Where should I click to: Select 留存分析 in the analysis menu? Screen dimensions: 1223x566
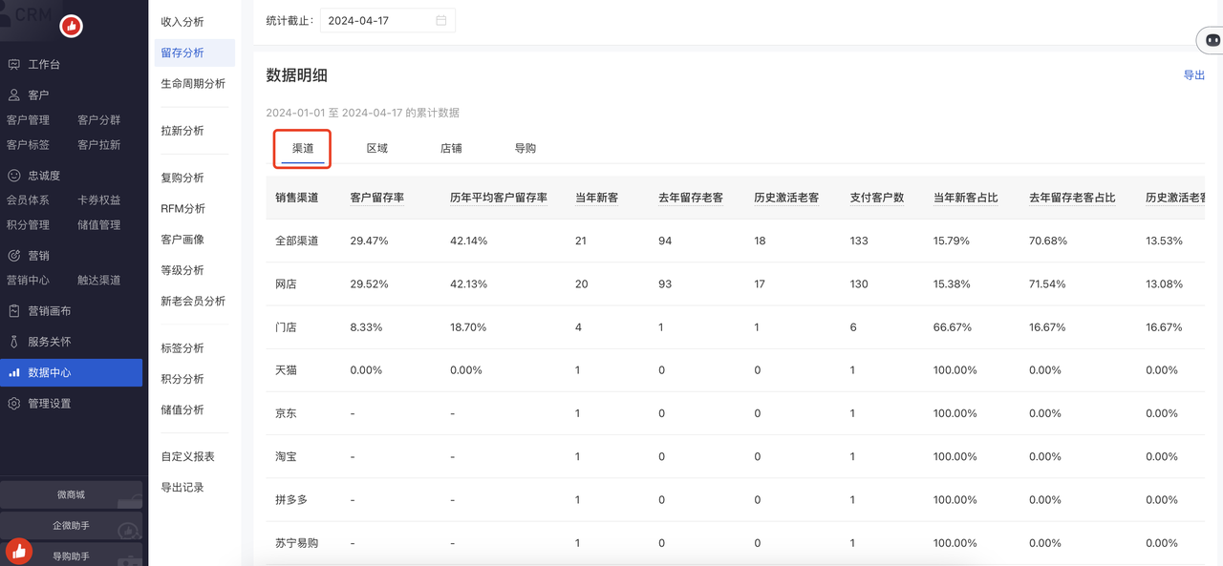194,53
